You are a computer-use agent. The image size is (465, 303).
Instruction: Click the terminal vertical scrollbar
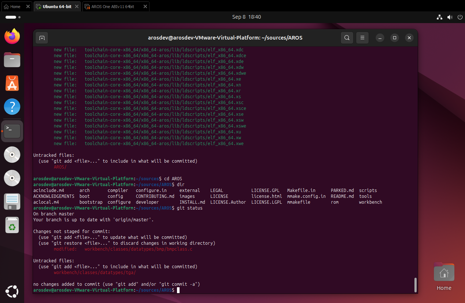click(416, 285)
